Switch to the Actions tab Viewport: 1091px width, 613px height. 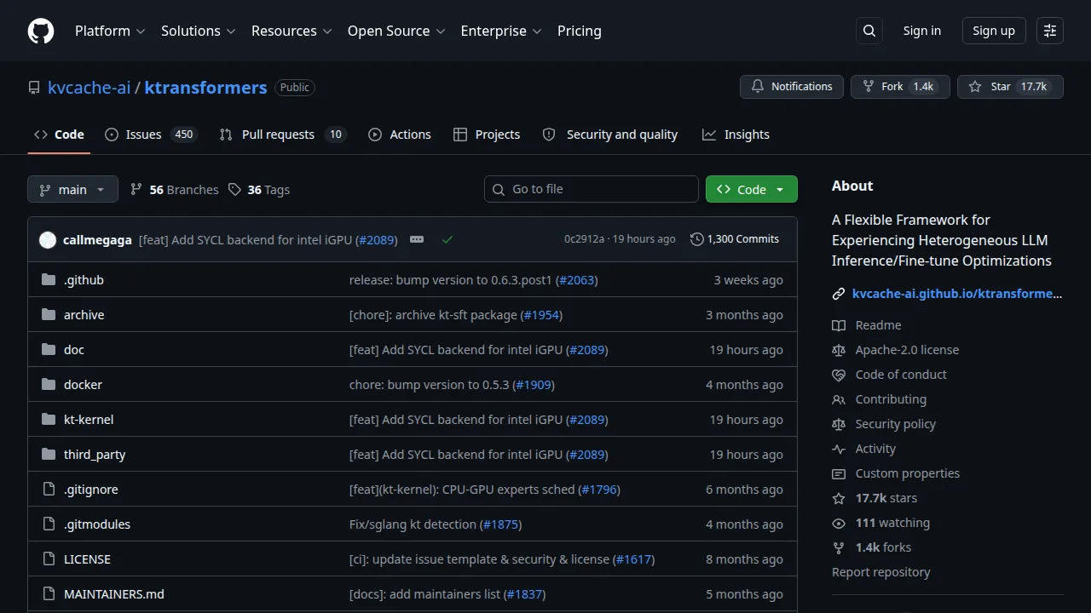pyautogui.click(x=400, y=135)
